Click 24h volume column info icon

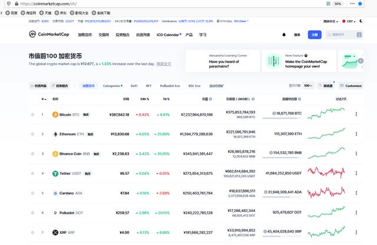[253, 99]
